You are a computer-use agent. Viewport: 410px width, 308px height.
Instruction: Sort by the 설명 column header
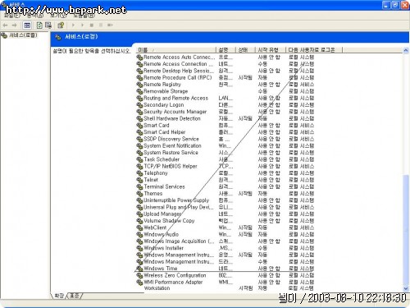click(225, 50)
